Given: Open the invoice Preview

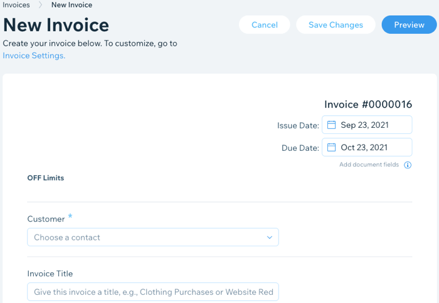Looking at the screenshot, I should pos(409,25).
